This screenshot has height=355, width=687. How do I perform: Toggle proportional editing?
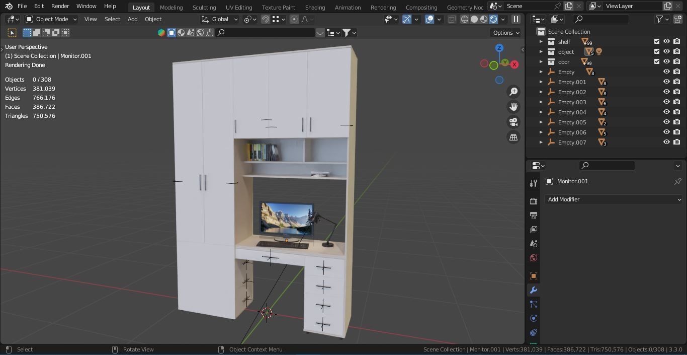pos(294,19)
